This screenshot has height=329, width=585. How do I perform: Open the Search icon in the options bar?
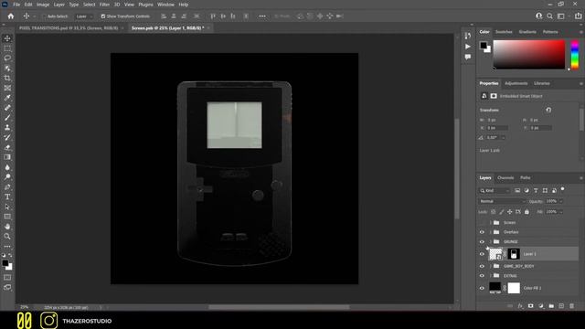click(x=549, y=16)
